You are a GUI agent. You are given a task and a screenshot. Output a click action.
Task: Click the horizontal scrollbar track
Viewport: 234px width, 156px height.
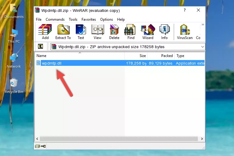119,139
